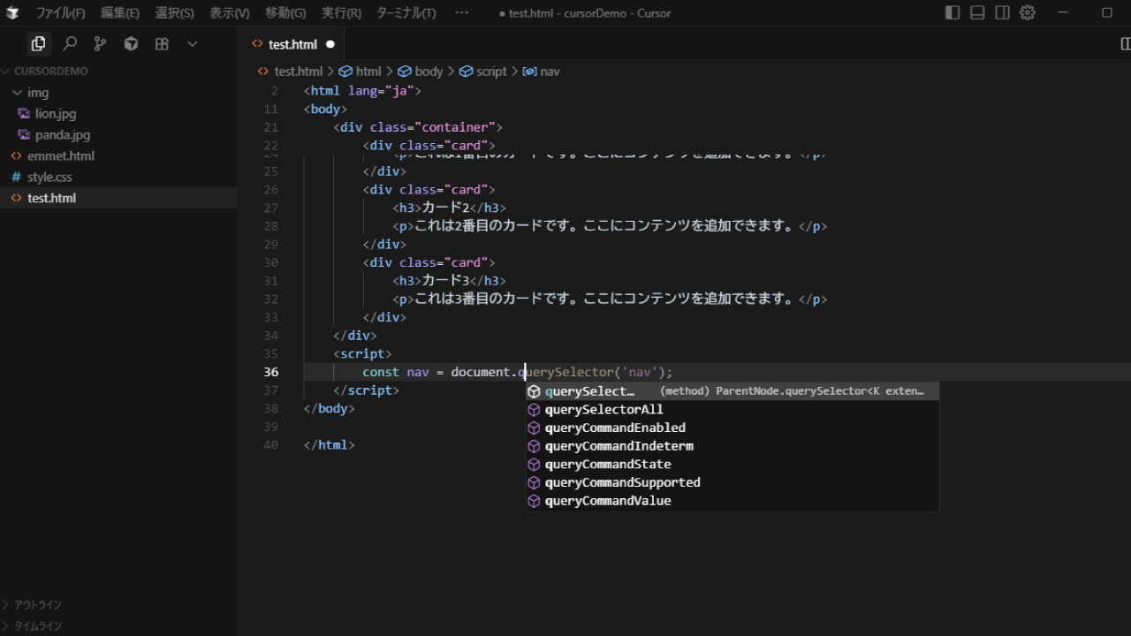Image resolution: width=1131 pixels, height=636 pixels.
Task: Open the 表示(V) menu
Action: pyautogui.click(x=230, y=13)
